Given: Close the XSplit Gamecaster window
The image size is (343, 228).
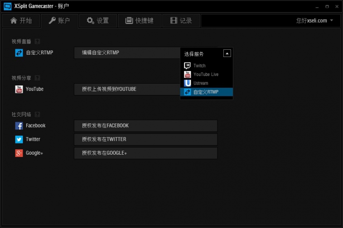Looking at the screenshot, I should coord(337,6).
